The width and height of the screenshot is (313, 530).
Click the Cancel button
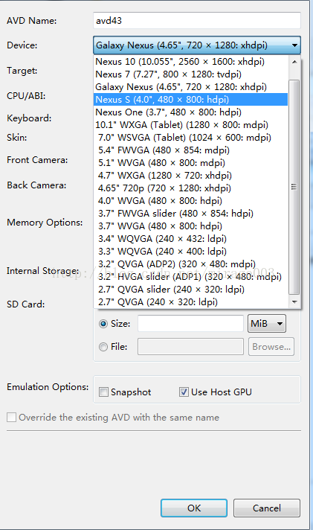267,508
